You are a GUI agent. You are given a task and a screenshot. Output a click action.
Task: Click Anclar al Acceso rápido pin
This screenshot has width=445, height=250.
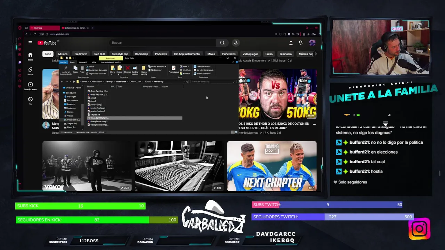[x=66, y=70]
